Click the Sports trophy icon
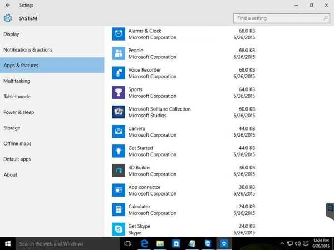 pyautogui.click(x=119, y=93)
